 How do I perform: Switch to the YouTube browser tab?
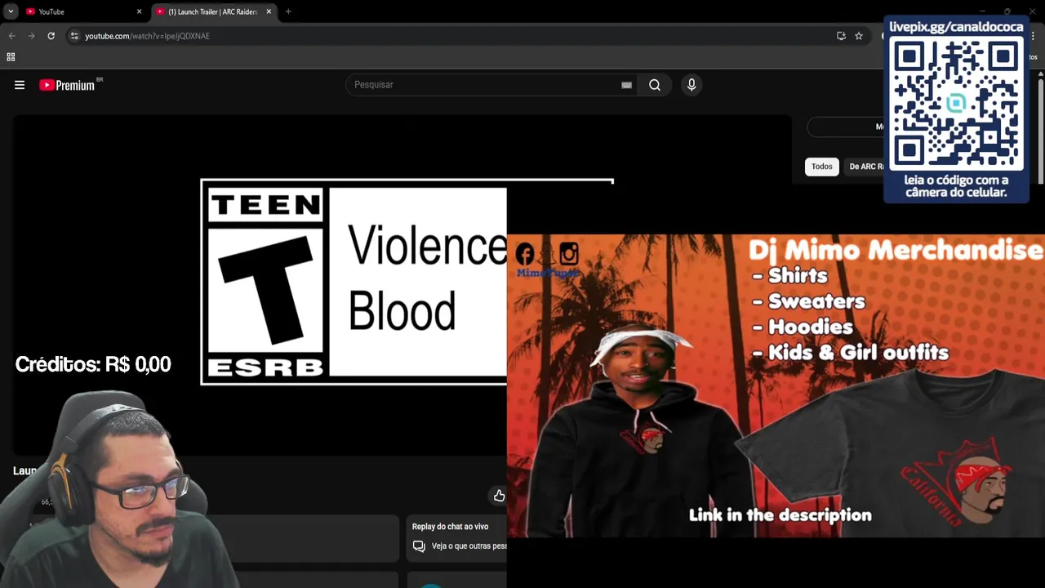click(x=82, y=11)
